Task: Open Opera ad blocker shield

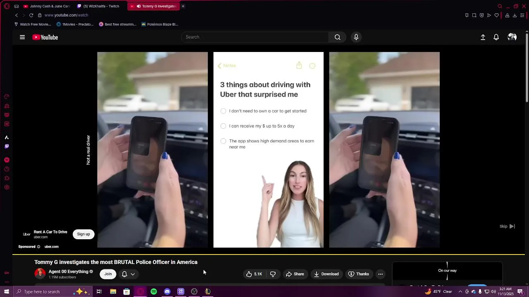Action: (x=481, y=15)
